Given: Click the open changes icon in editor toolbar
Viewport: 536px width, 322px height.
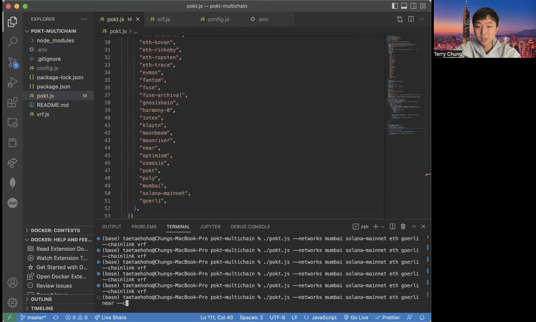Looking at the screenshot, I should [400, 19].
